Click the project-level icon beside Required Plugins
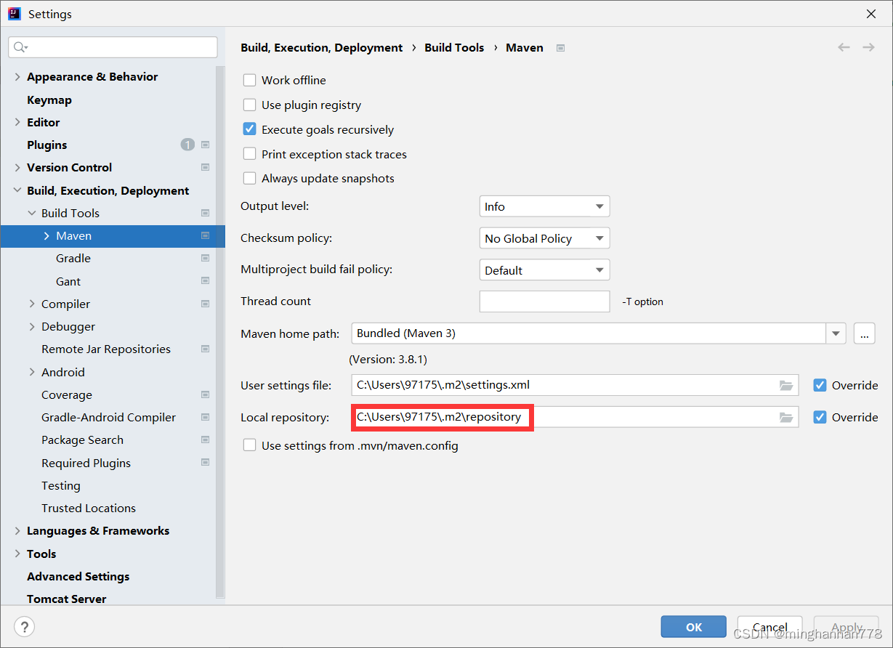 (206, 463)
